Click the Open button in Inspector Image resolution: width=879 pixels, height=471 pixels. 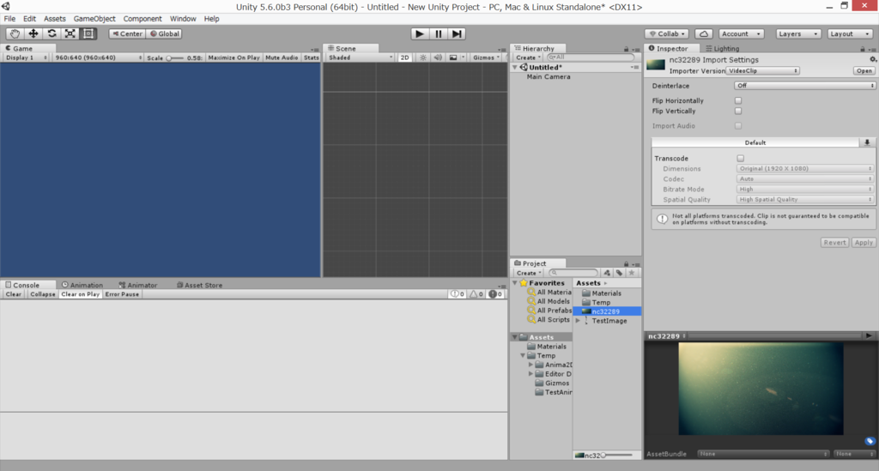(x=864, y=71)
